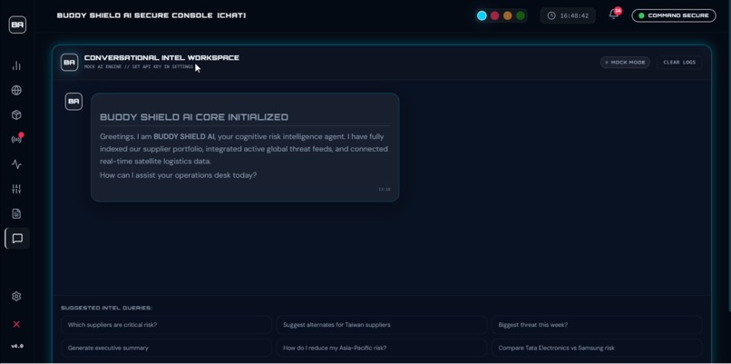Click 'Conversational Intel Workspace' title
The height and width of the screenshot is (364, 731).
[x=161, y=58]
